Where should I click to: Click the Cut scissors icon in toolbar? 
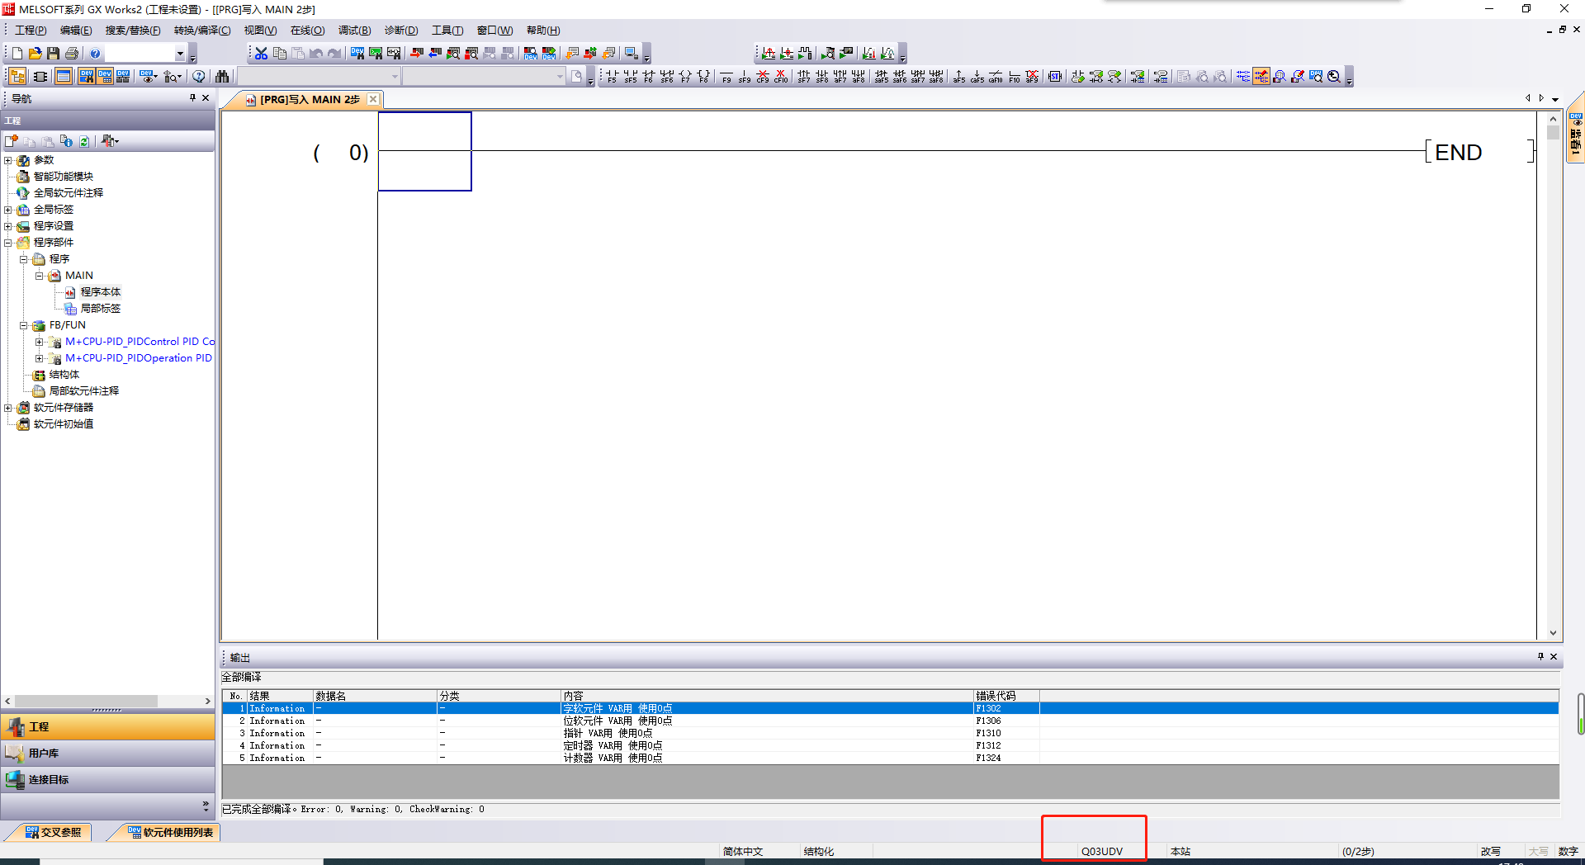(x=261, y=54)
